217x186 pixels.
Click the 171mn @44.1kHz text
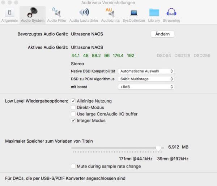(136, 159)
